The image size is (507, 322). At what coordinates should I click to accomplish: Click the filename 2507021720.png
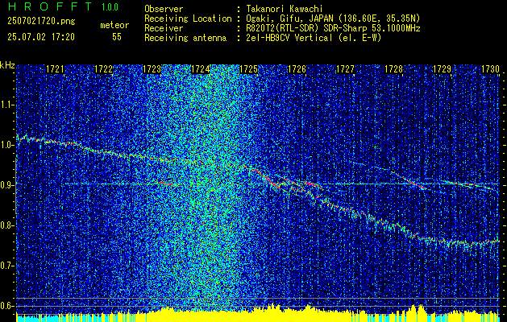pyautogui.click(x=41, y=21)
